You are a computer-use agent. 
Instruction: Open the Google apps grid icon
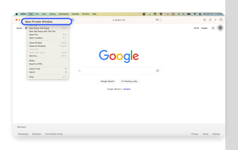pos(213,28)
